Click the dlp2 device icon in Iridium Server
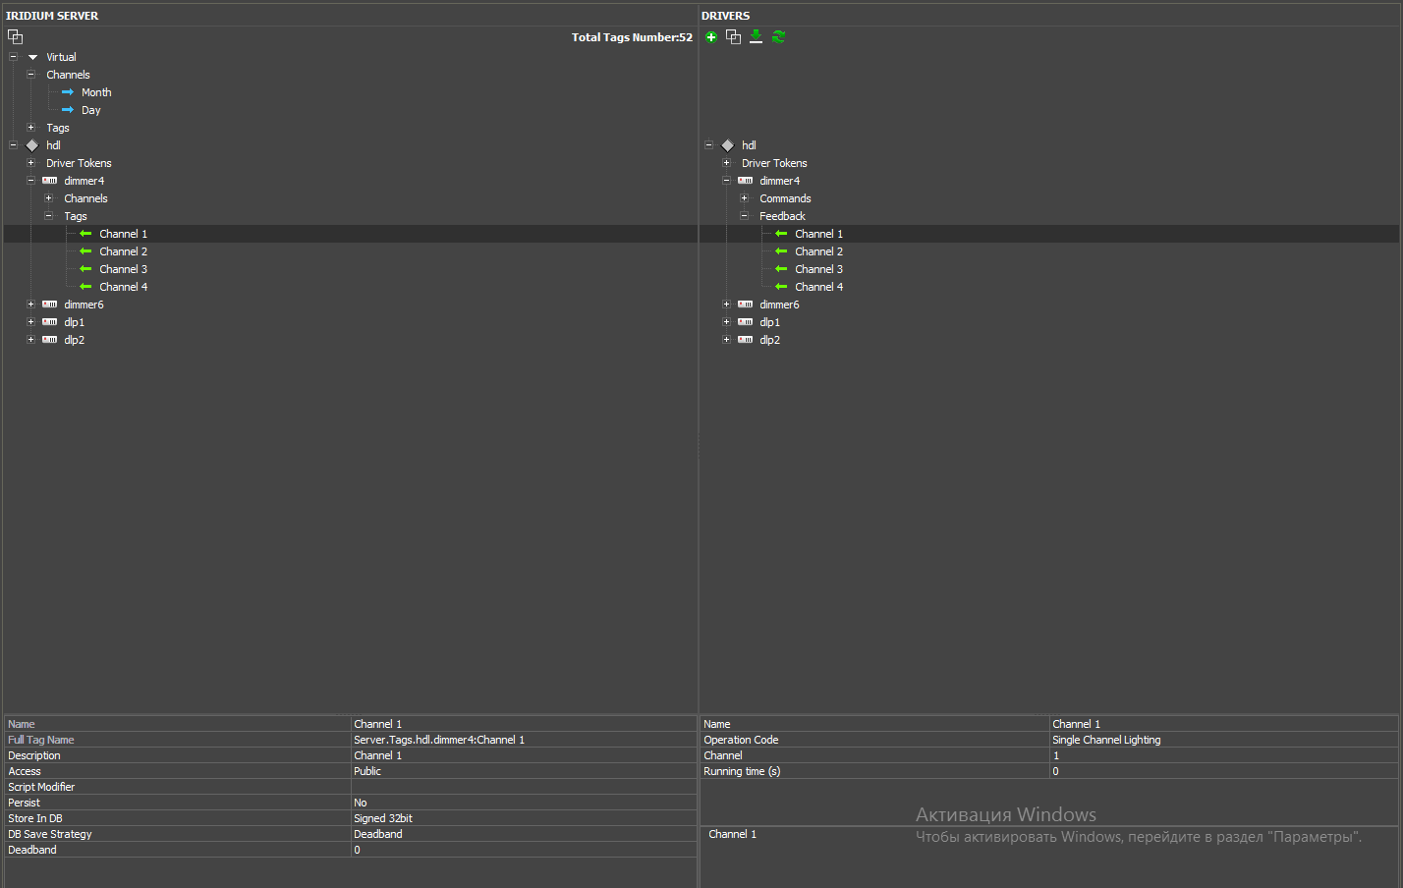Screen dimensions: 1403x888 tap(49, 340)
